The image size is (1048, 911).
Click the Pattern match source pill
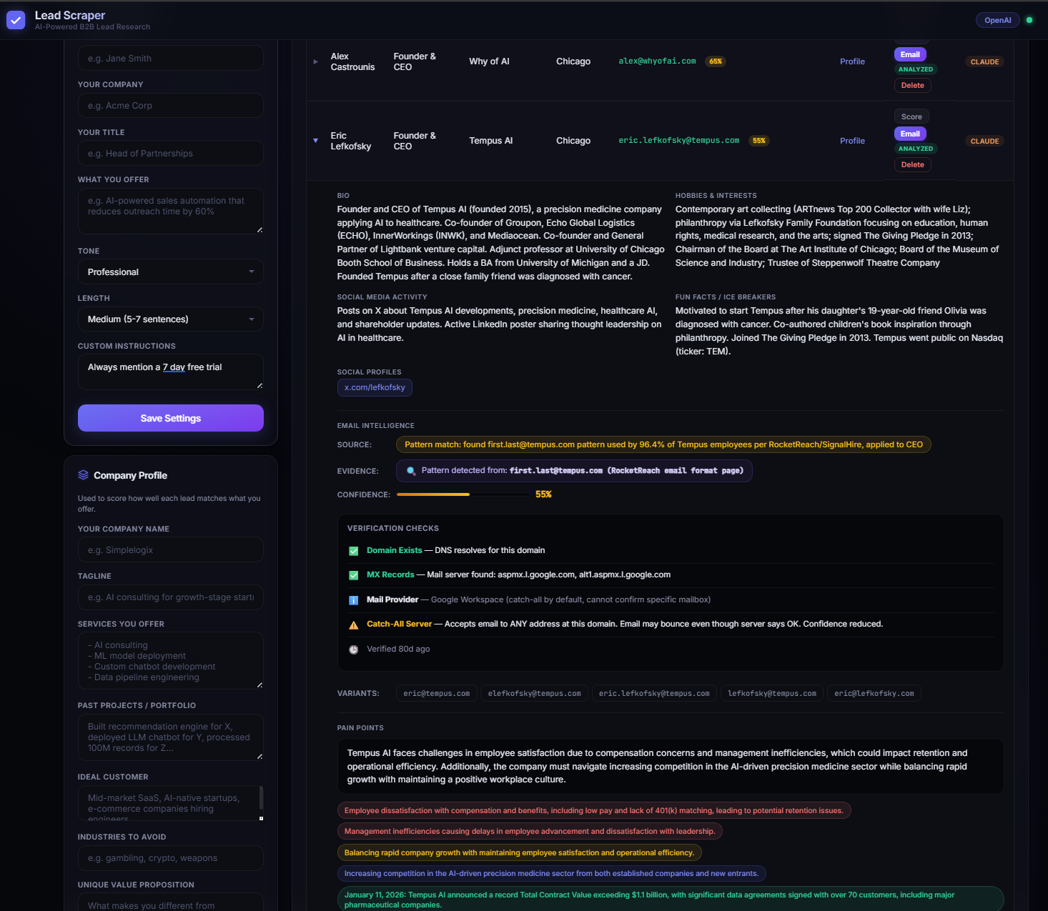point(663,444)
